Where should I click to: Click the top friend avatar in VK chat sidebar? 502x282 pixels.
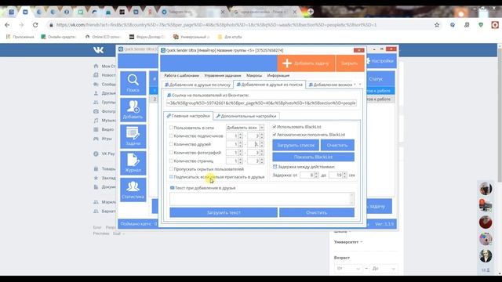click(486, 189)
